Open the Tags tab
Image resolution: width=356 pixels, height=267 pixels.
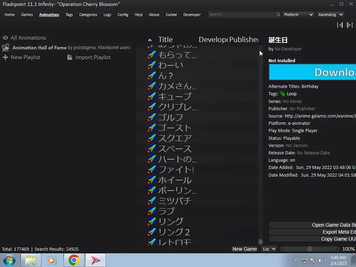coord(69,15)
